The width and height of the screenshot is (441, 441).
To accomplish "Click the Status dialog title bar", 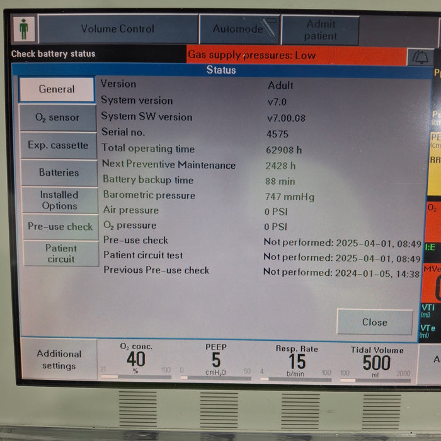I will [221, 70].
